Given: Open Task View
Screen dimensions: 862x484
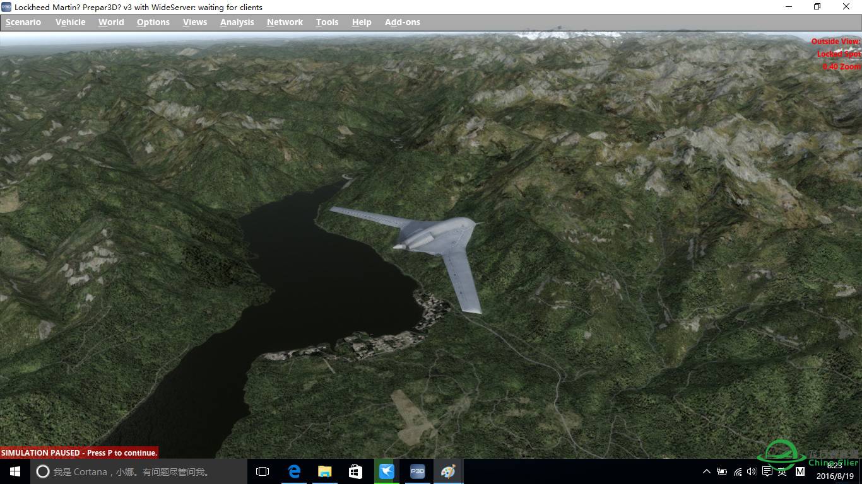Looking at the screenshot, I should click(263, 471).
